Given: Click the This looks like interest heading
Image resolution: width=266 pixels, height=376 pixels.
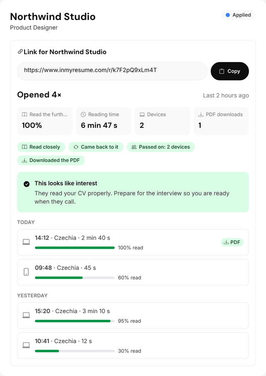Looking at the screenshot, I should (66, 183).
